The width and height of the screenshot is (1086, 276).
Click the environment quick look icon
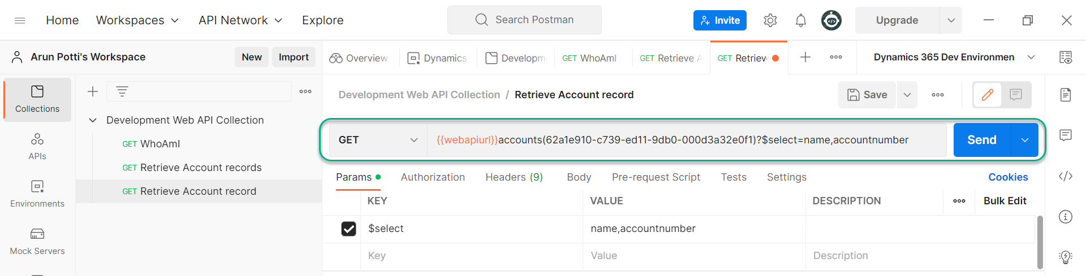click(1066, 57)
